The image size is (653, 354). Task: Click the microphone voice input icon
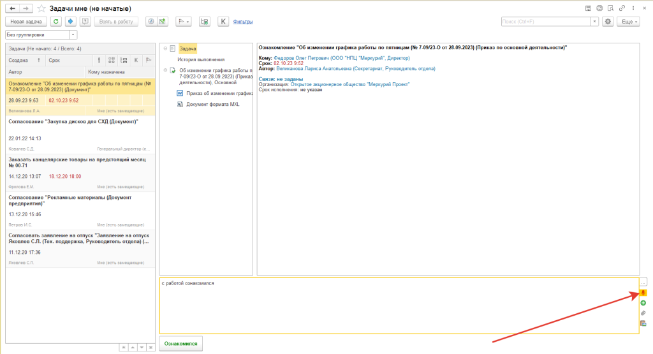(643, 293)
